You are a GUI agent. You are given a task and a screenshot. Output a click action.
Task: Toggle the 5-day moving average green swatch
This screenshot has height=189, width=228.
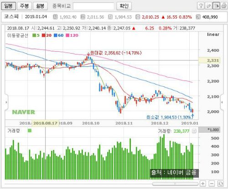[x=34, y=35]
